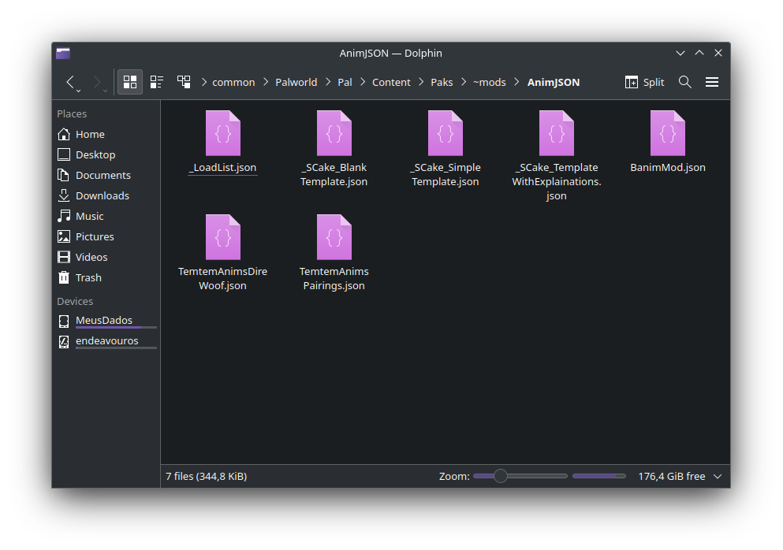
Task: Maximize the Dolphin window
Action: (699, 53)
